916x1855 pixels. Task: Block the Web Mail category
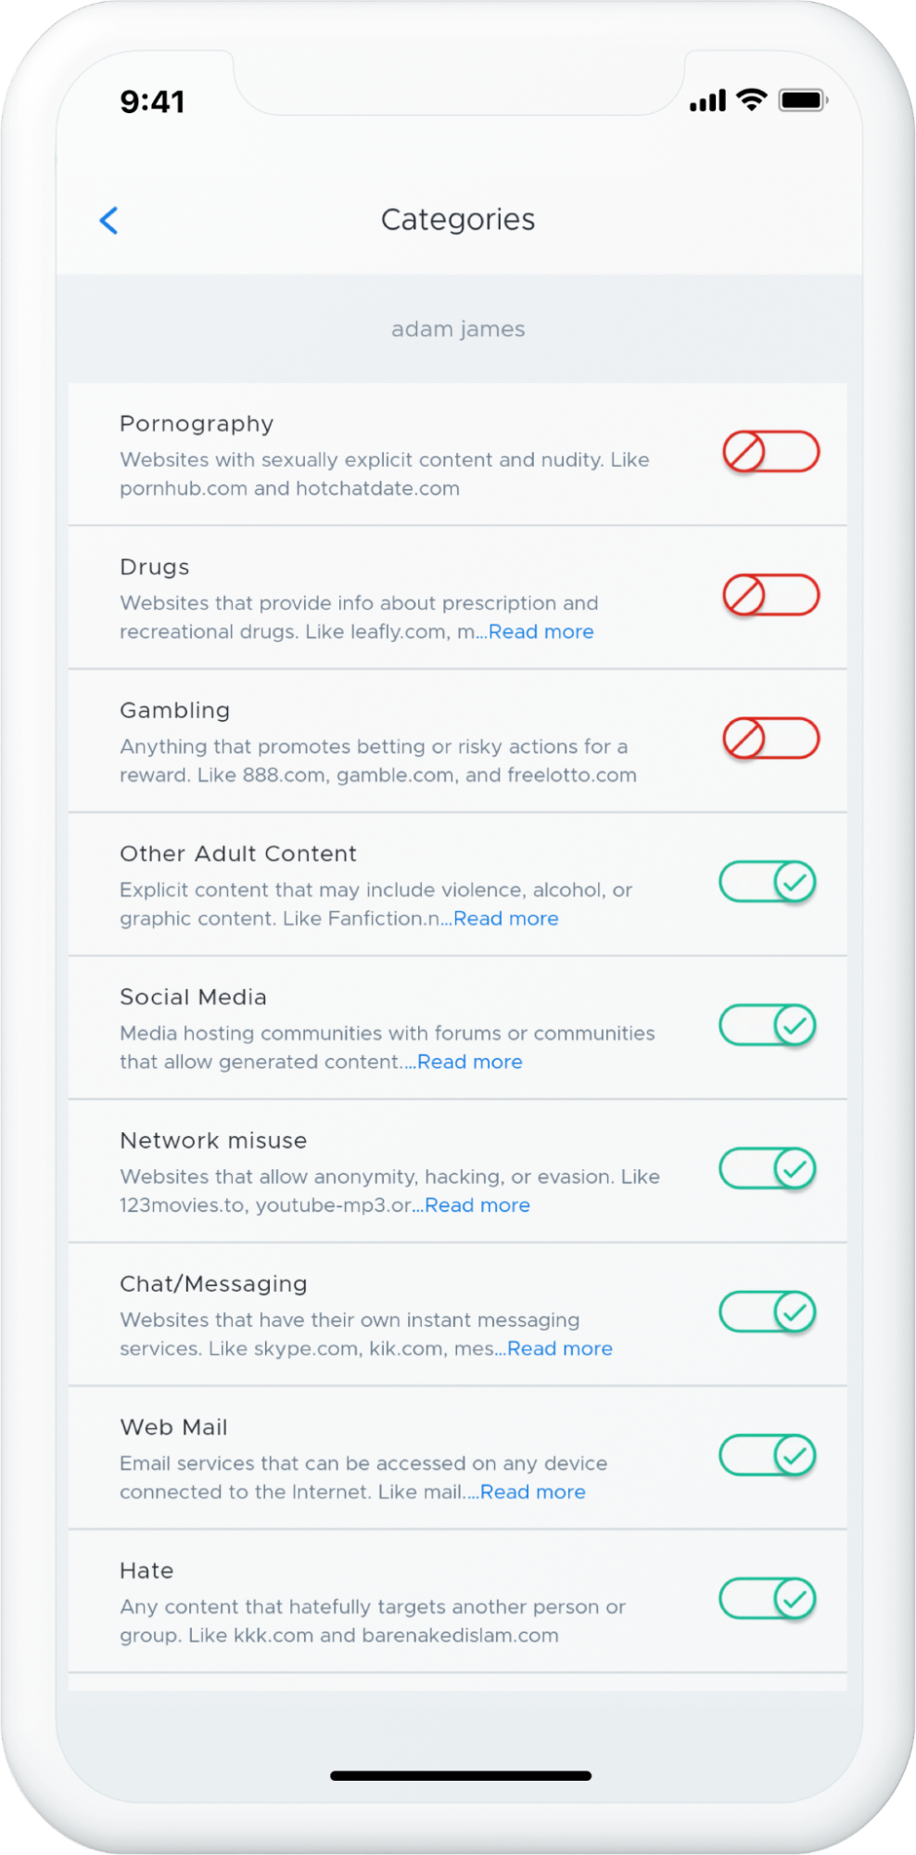point(767,1454)
